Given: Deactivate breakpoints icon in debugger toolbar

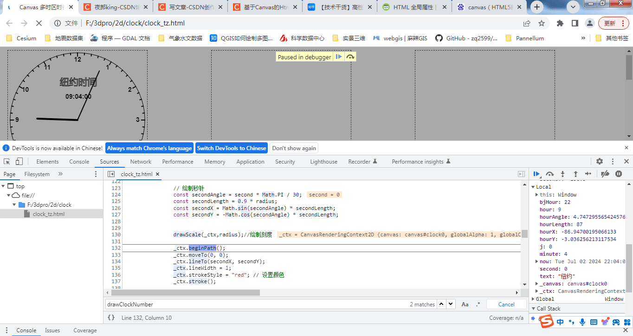Looking at the screenshot, I should tap(605, 174).
